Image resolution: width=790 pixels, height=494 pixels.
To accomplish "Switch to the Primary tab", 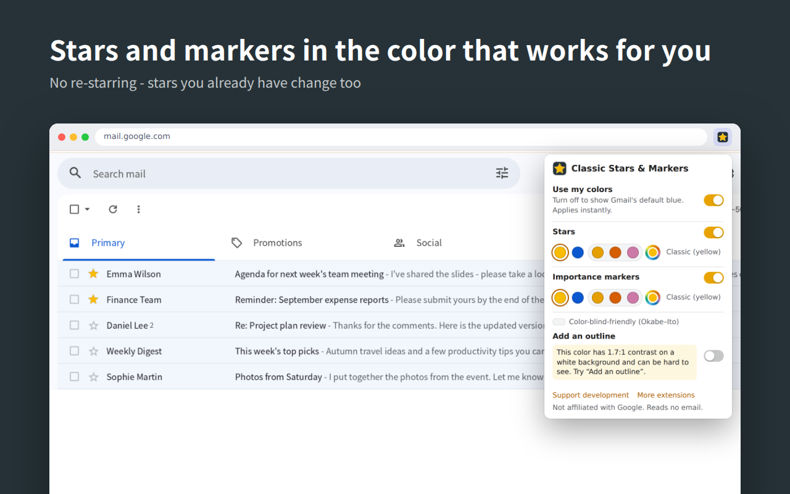I will pyautogui.click(x=138, y=243).
